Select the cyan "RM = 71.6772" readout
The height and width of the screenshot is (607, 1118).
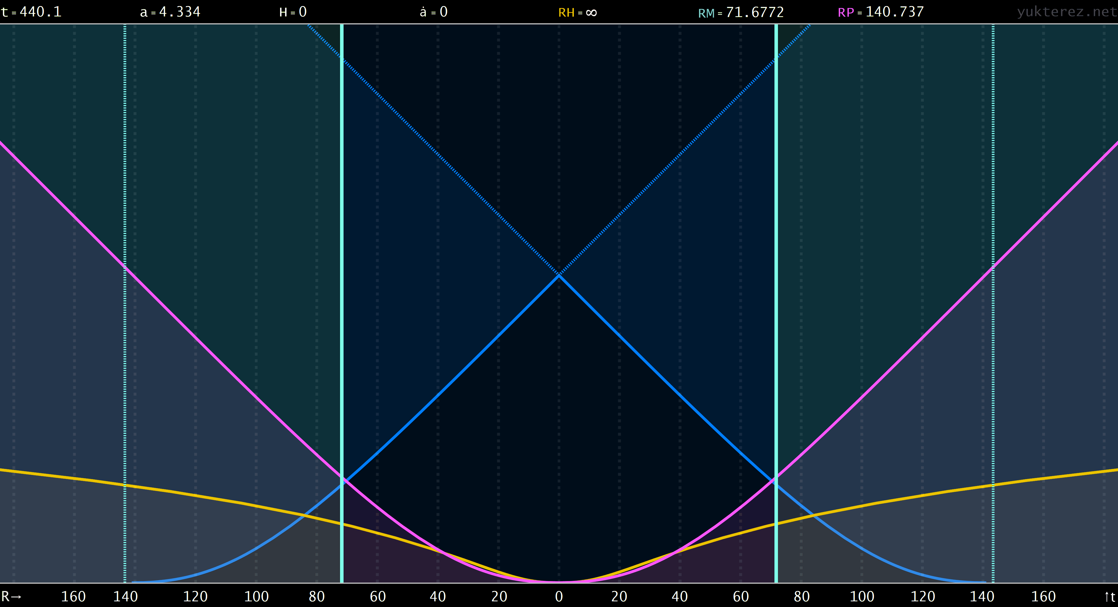pyautogui.click(x=741, y=13)
